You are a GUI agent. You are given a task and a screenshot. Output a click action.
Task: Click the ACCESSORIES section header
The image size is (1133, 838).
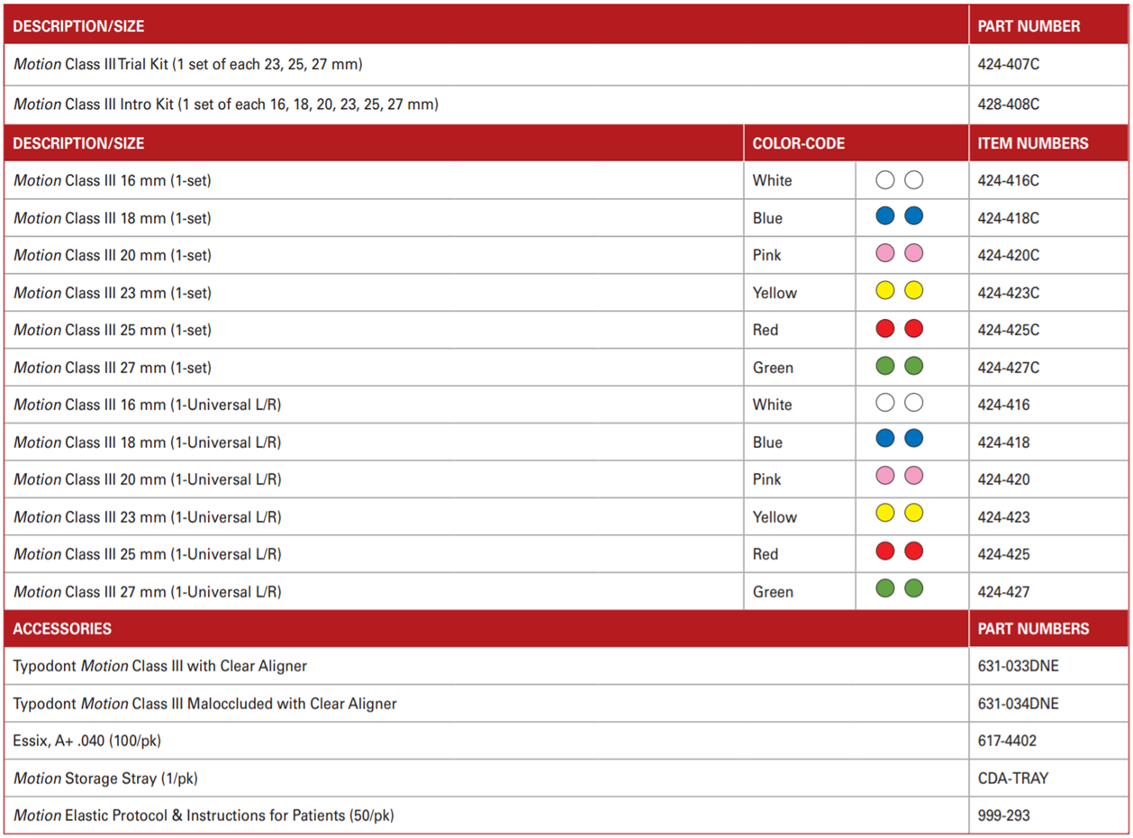pyautogui.click(x=62, y=629)
